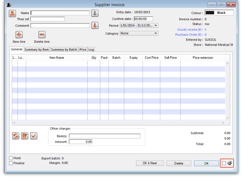242x178 pixels.
Task: Click the Purchase Order ID link
Action: (x=189, y=35)
